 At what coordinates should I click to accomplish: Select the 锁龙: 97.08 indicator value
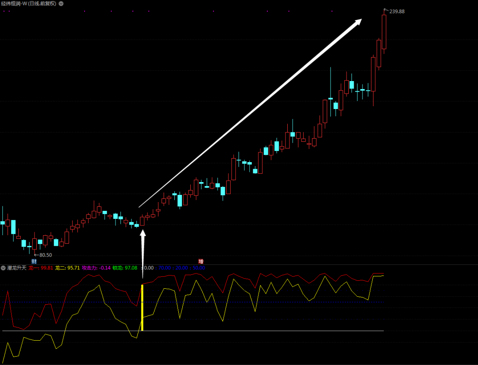[x=125, y=268]
